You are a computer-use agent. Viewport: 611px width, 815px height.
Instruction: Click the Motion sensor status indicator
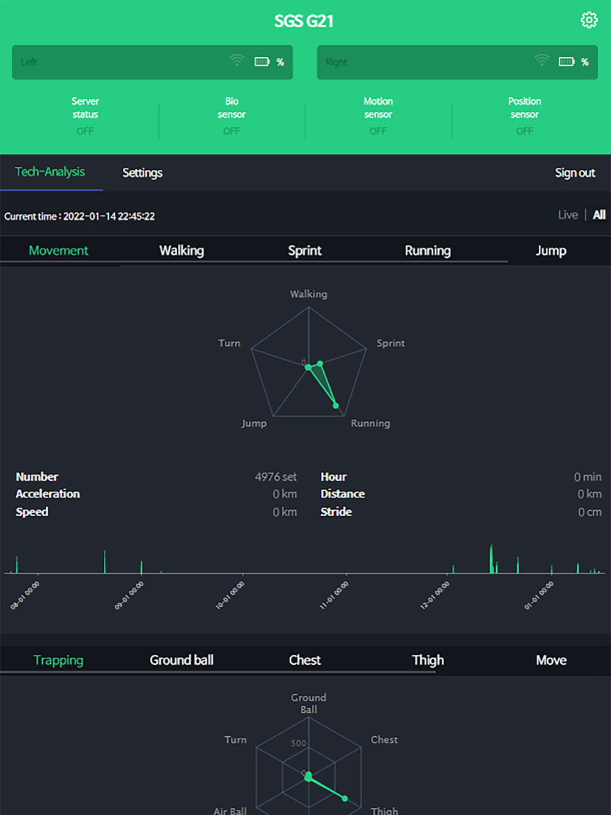click(x=378, y=116)
